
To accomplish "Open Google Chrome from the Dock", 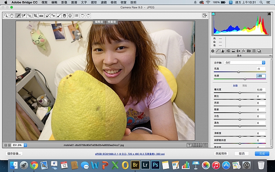I will pyautogui.click(x=34, y=165).
